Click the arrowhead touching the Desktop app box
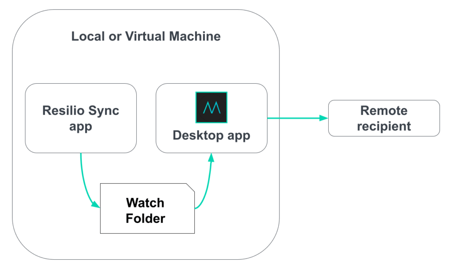Viewport: 450px width, 268px height. 212,158
